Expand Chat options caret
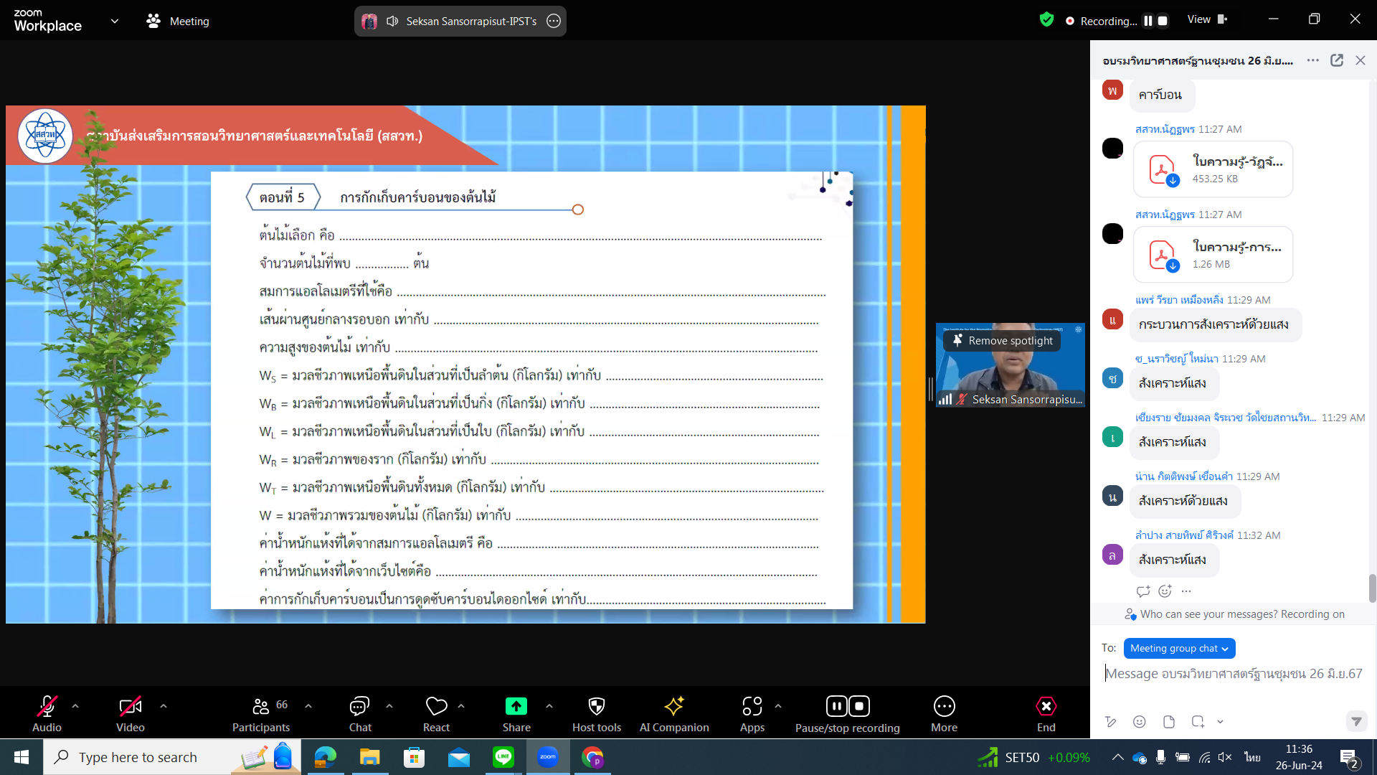The height and width of the screenshot is (775, 1377). click(389, 706)
